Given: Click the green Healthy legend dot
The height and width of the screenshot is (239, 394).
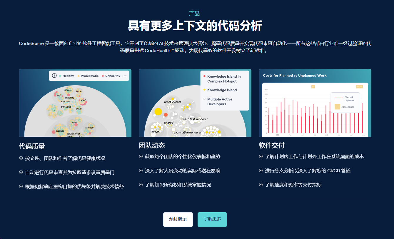Looking at the screenshot, I should [60, 76].
